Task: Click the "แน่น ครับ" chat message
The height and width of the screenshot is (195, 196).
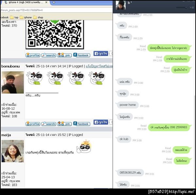Action: (124, 82)
